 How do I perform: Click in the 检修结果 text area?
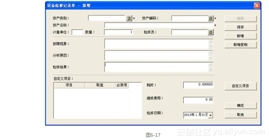point(159,67)
